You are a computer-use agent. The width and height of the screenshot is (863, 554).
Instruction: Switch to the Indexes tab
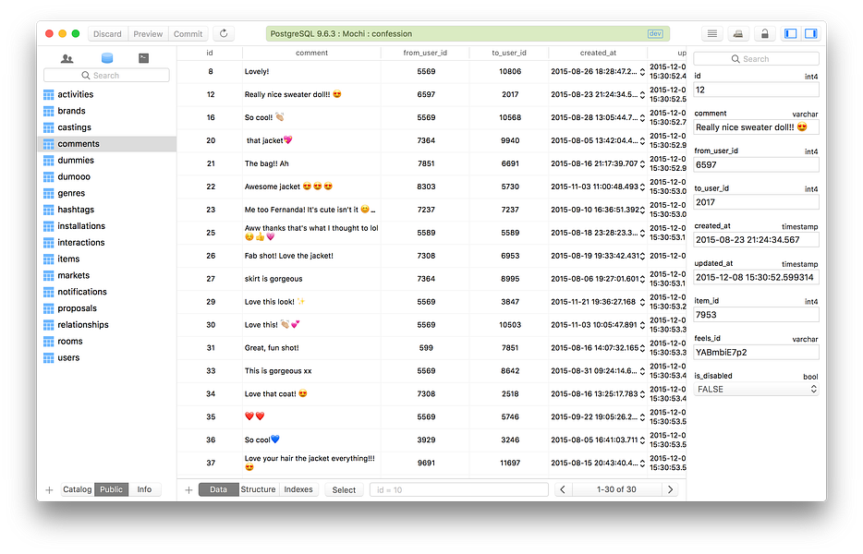[298, 489]
